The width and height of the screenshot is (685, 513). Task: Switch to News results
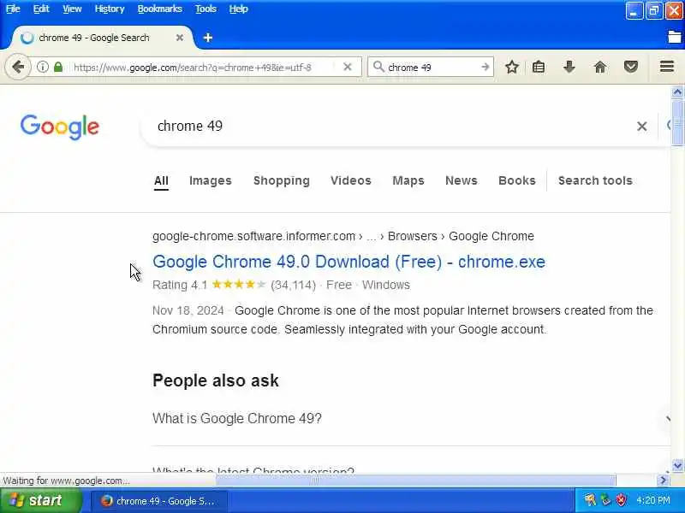click(462, 180)
